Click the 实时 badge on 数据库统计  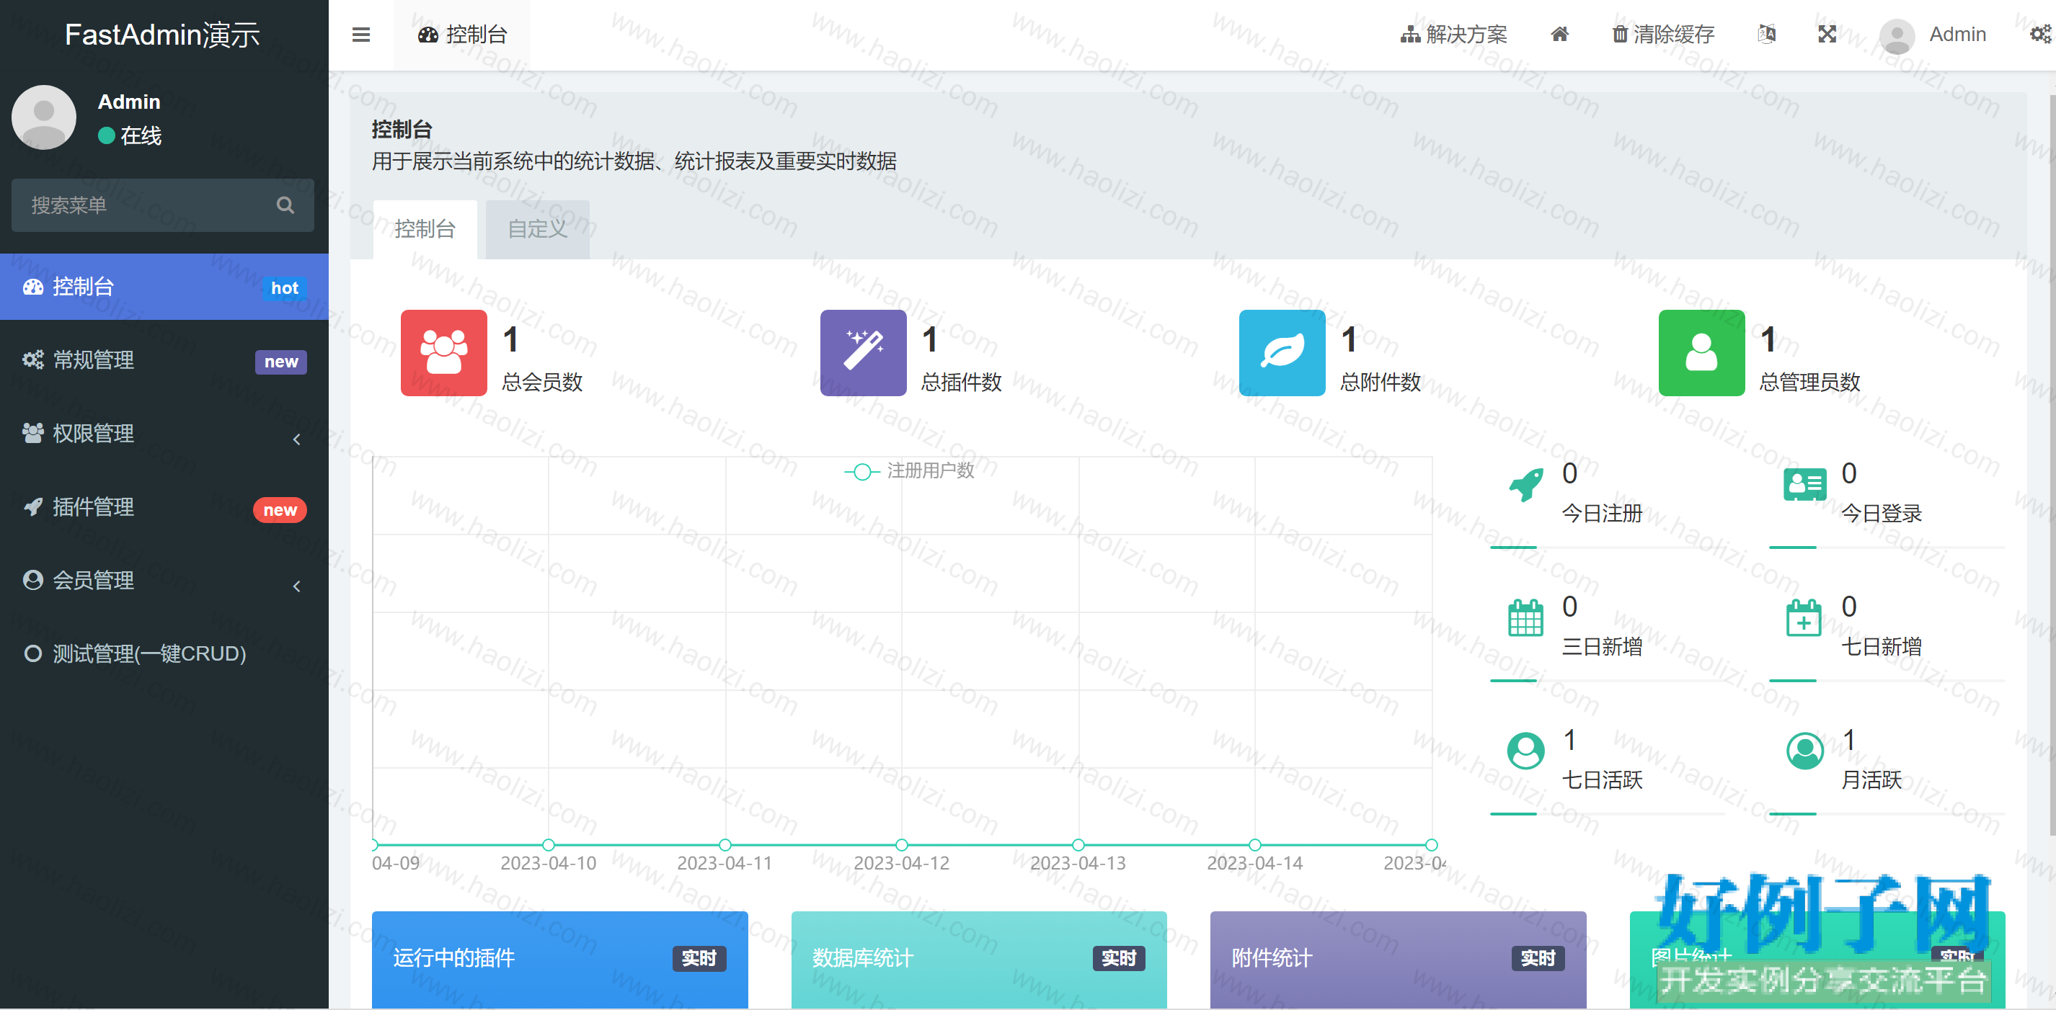[1119, 958]
